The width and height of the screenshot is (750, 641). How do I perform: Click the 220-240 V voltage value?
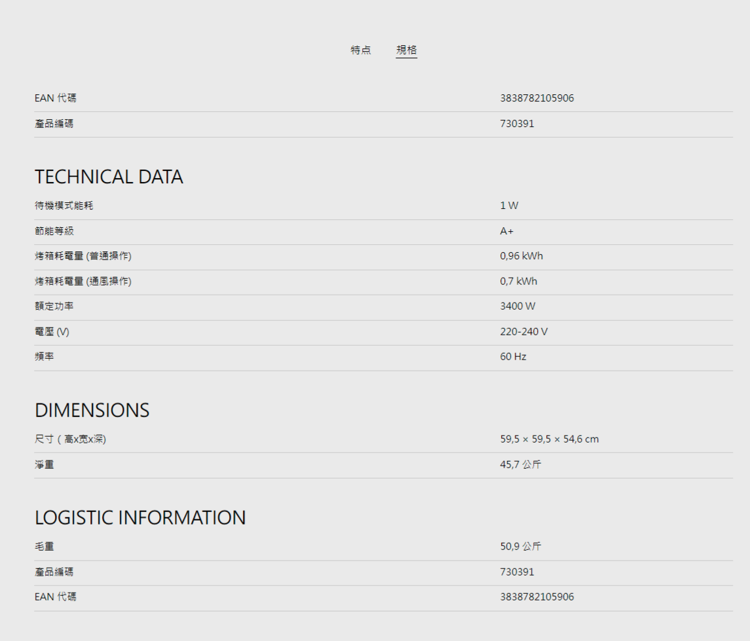click(x=523, y=332)
